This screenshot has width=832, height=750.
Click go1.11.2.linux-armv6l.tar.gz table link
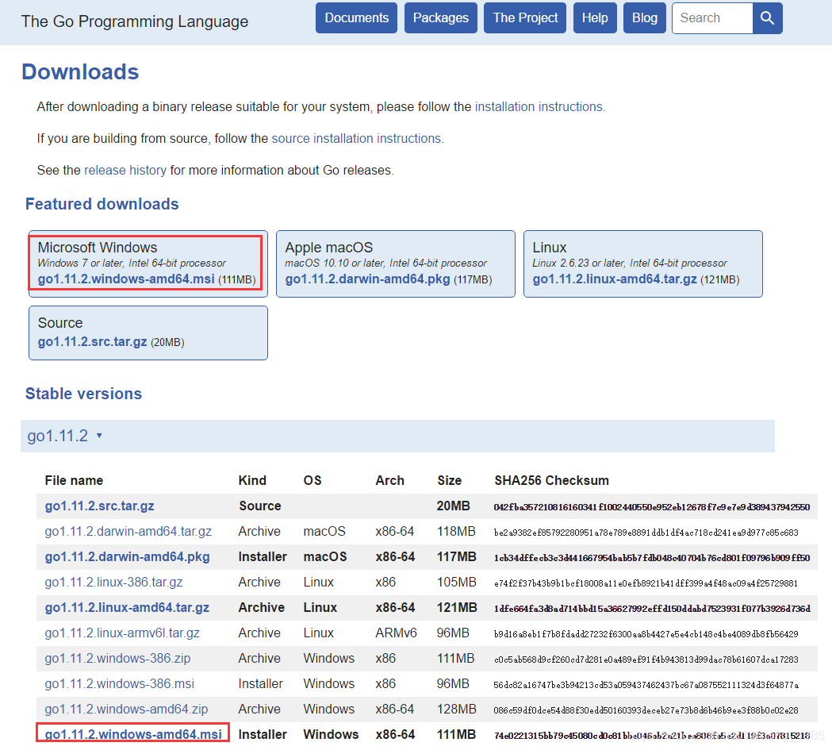(122, 633)
